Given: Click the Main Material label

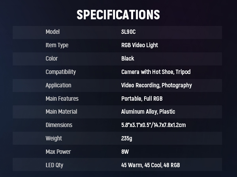Looking at the screenshot, I should click(x=61, y=112).
